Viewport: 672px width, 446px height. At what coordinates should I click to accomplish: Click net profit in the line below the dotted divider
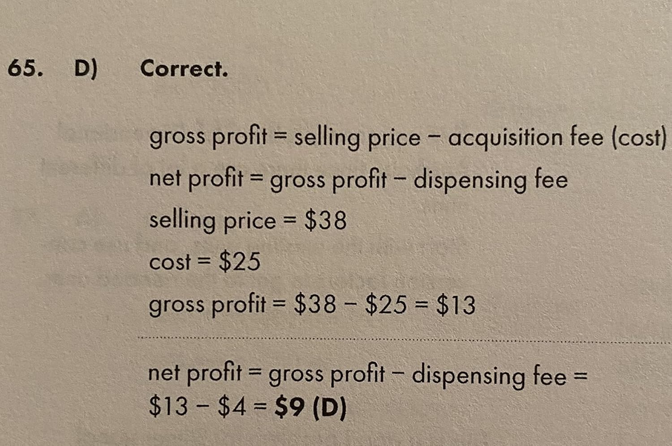click(195, 374)
